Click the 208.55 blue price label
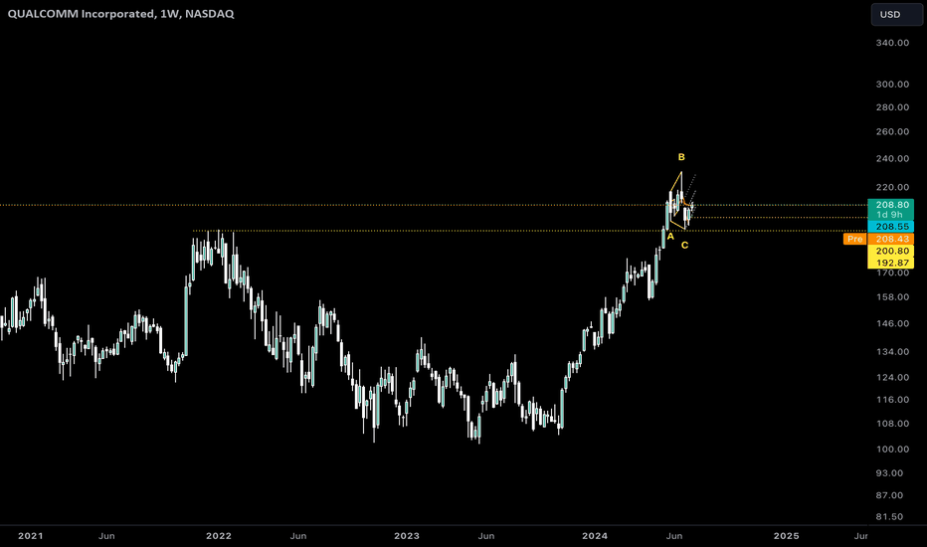Image resolution: width=927 pixels, height=547 pixels. point(891,227)
